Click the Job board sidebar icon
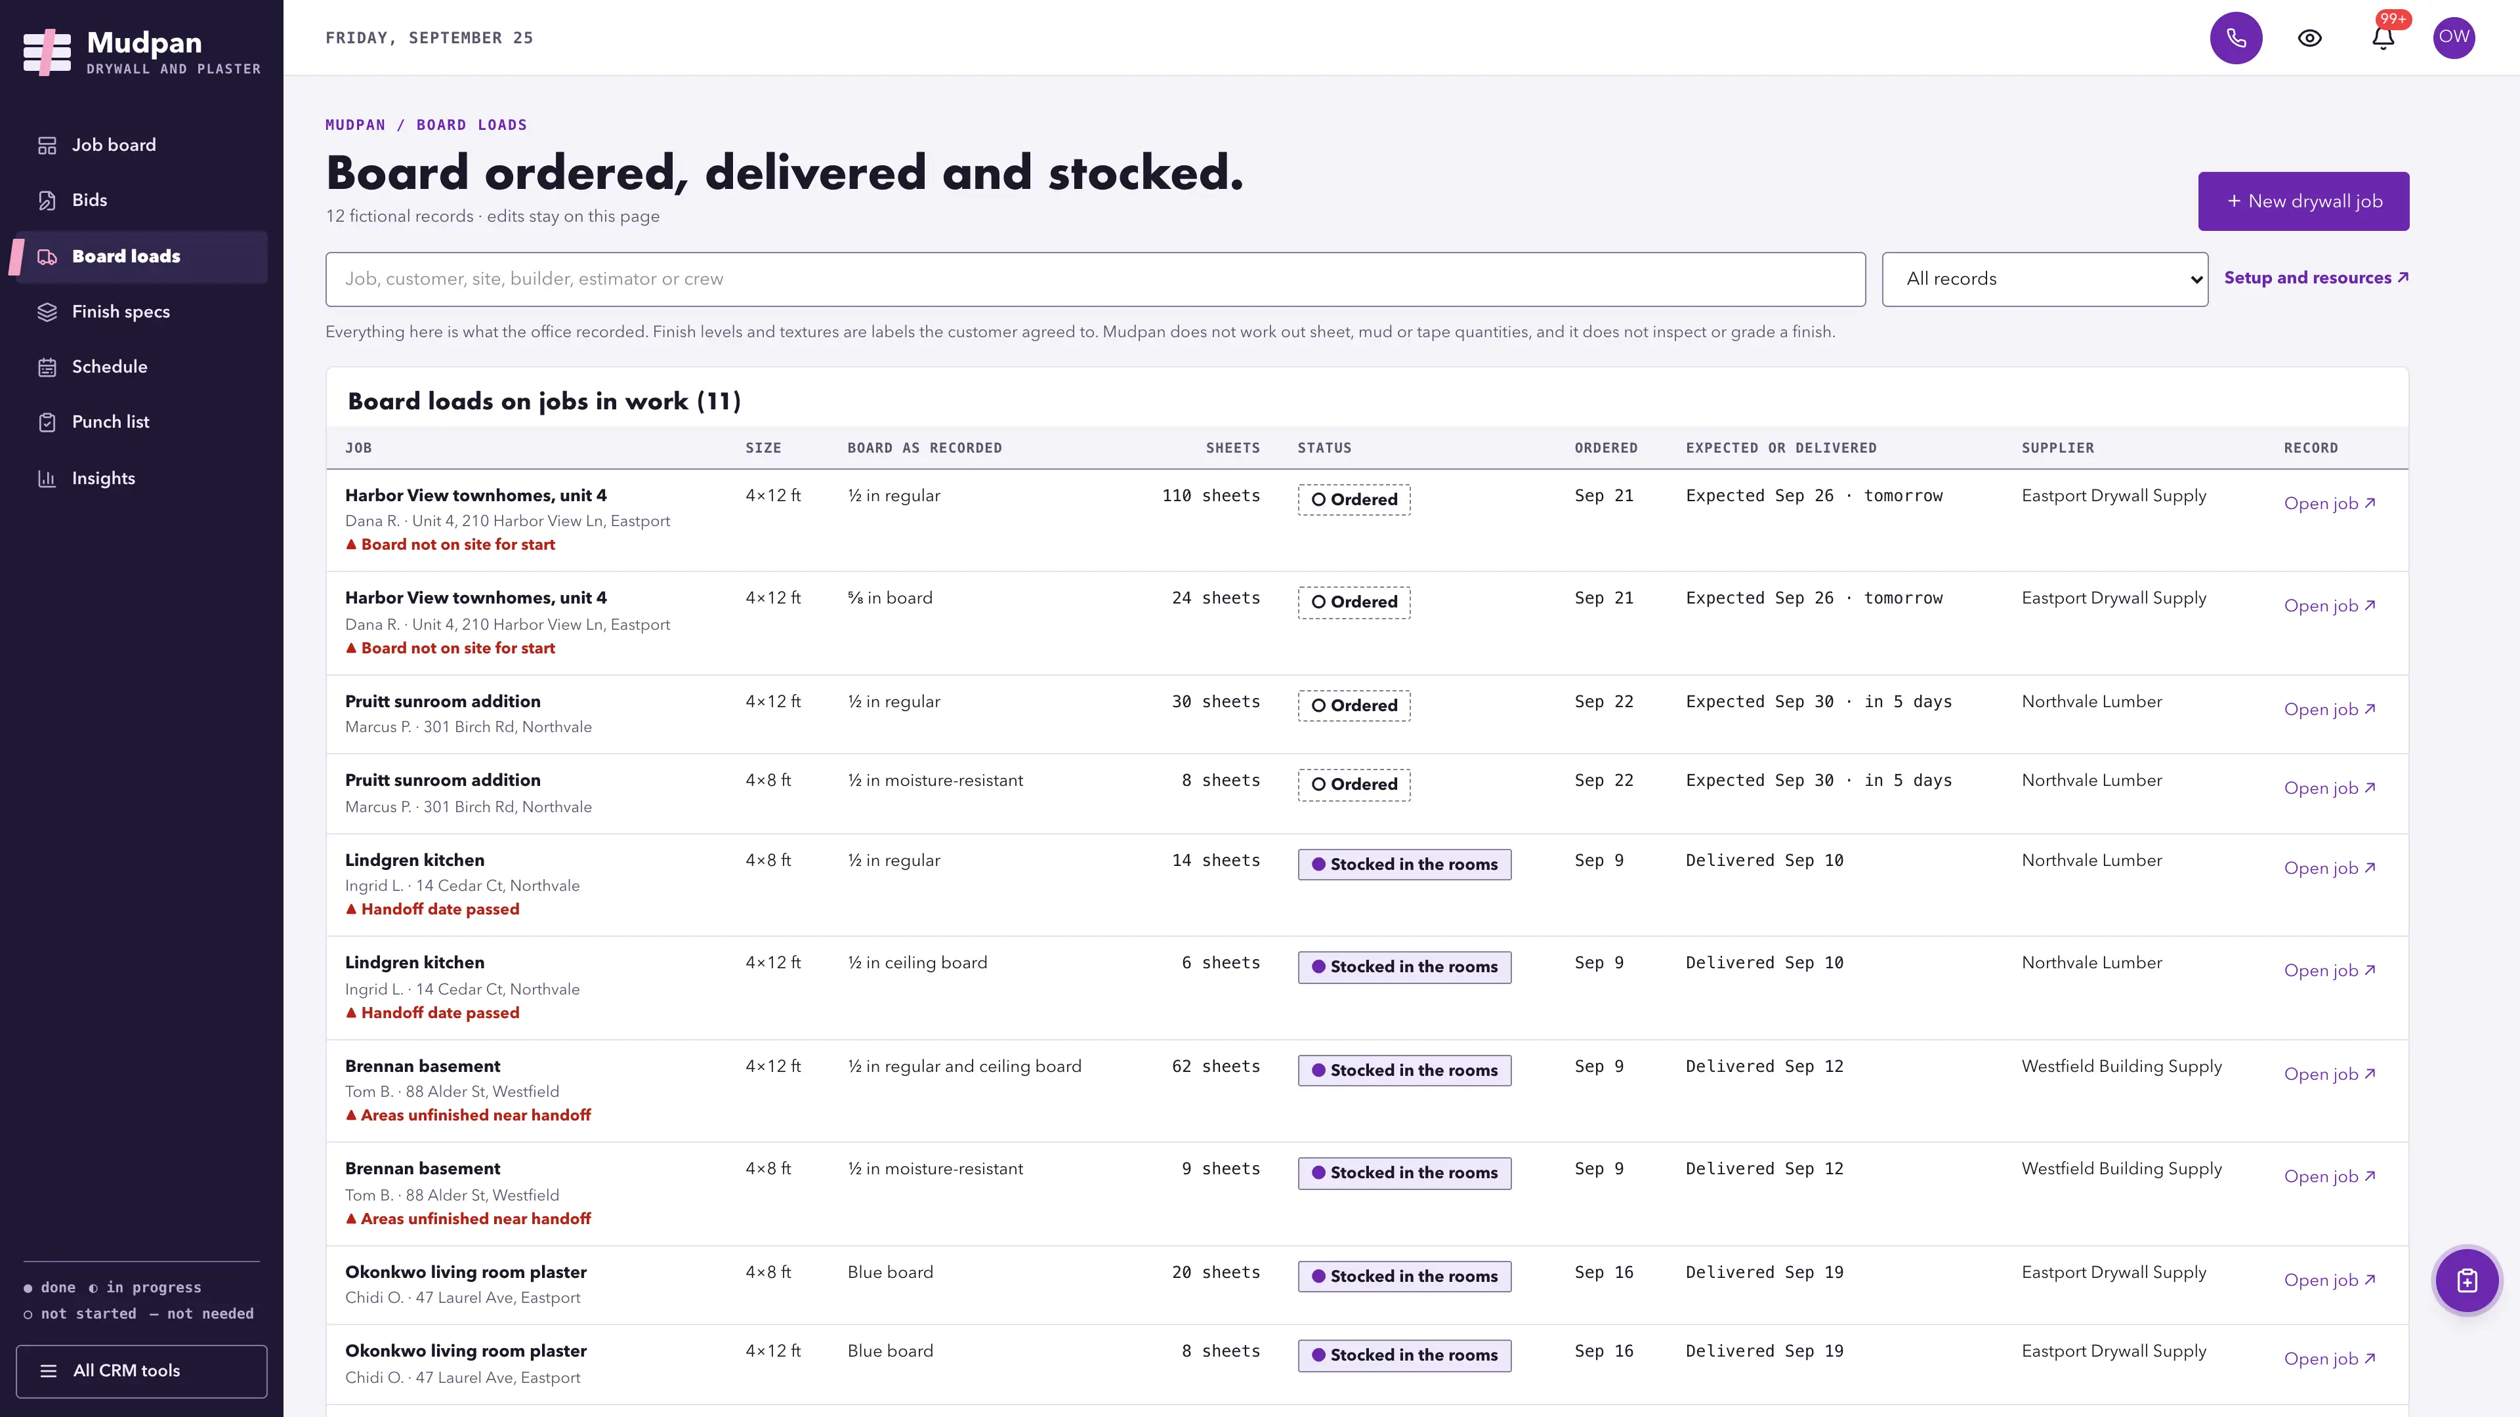The image size is (2520, 1417). [x=47, y=146]
